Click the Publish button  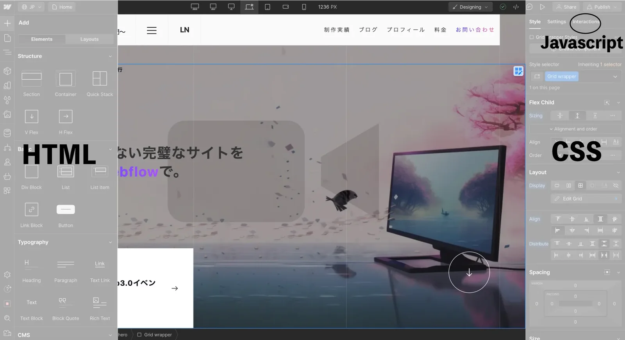pos(602,7)
